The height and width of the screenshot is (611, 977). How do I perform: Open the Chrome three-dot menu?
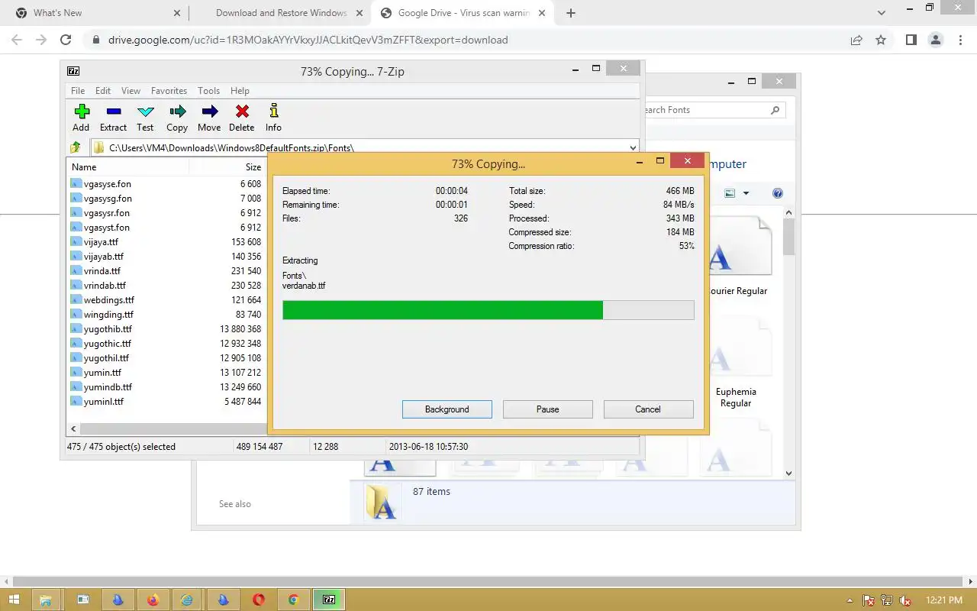click(x=959, y=40)
